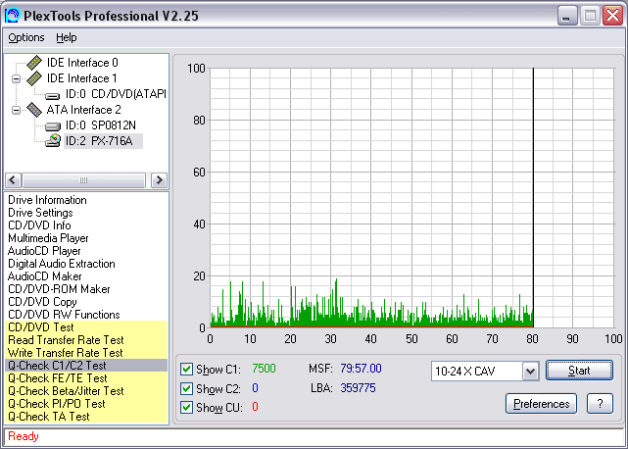The height and width of the screenshot is (449, 628).
Task: Select CD/DVD RW Functions
Action: pos(64,315)
